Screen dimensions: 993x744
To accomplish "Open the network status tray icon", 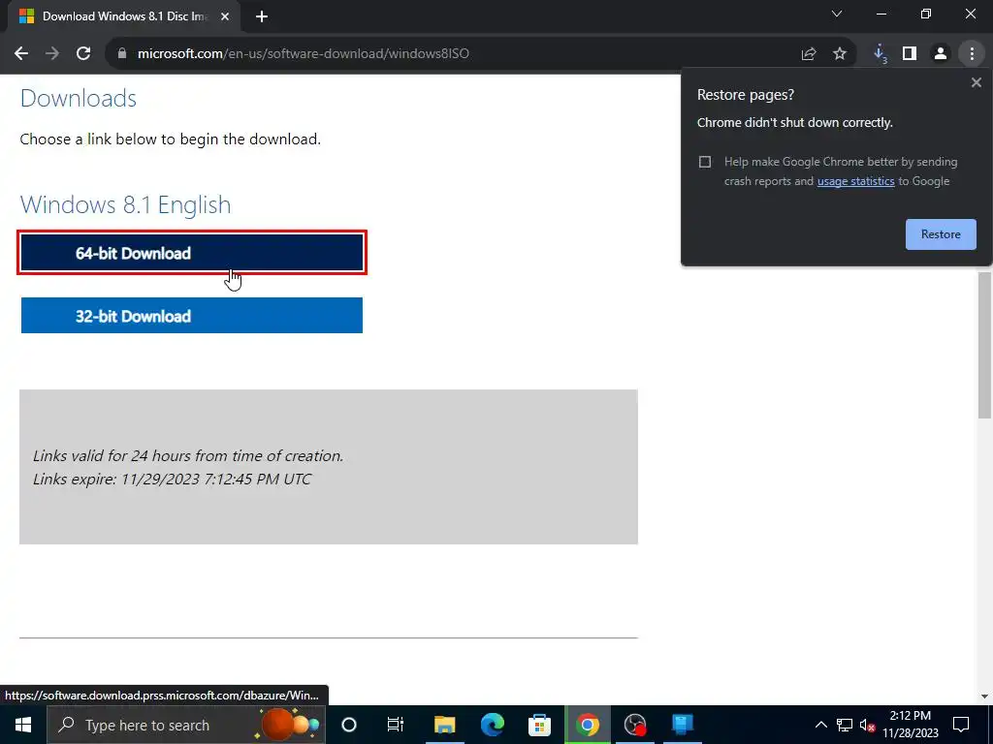I will coord(845,725).
